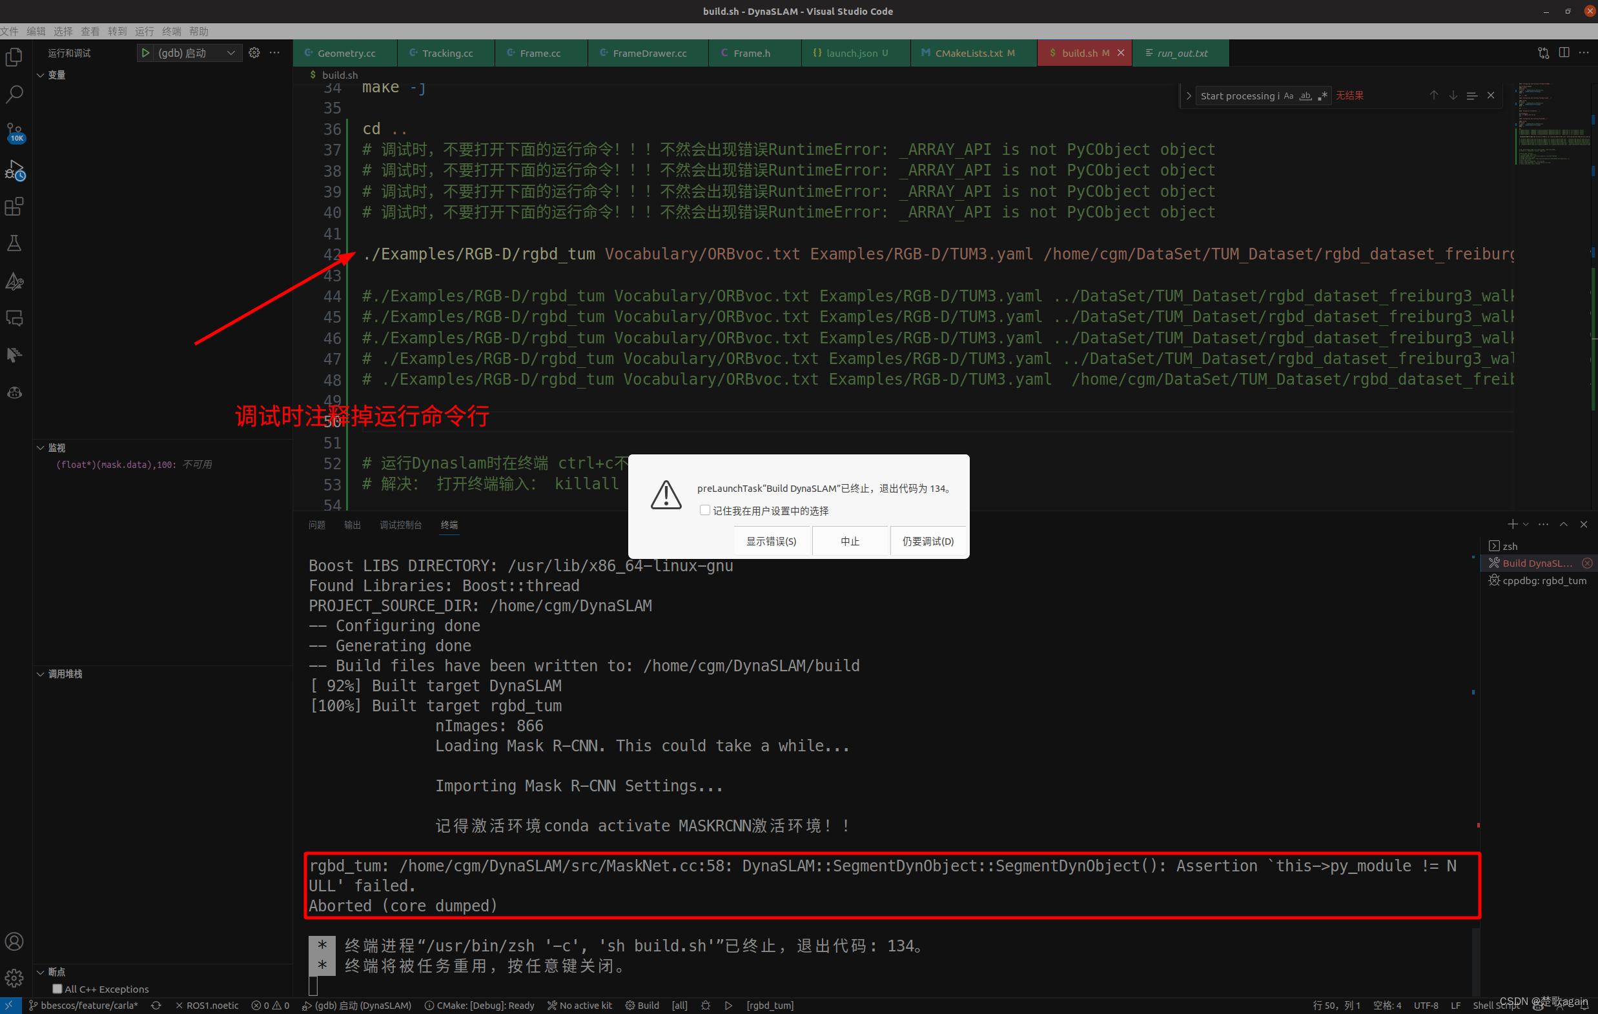Viewport: 1598px width, 1014px height.
Task: Close the find widget
Action: click(x=1491, y=96)
